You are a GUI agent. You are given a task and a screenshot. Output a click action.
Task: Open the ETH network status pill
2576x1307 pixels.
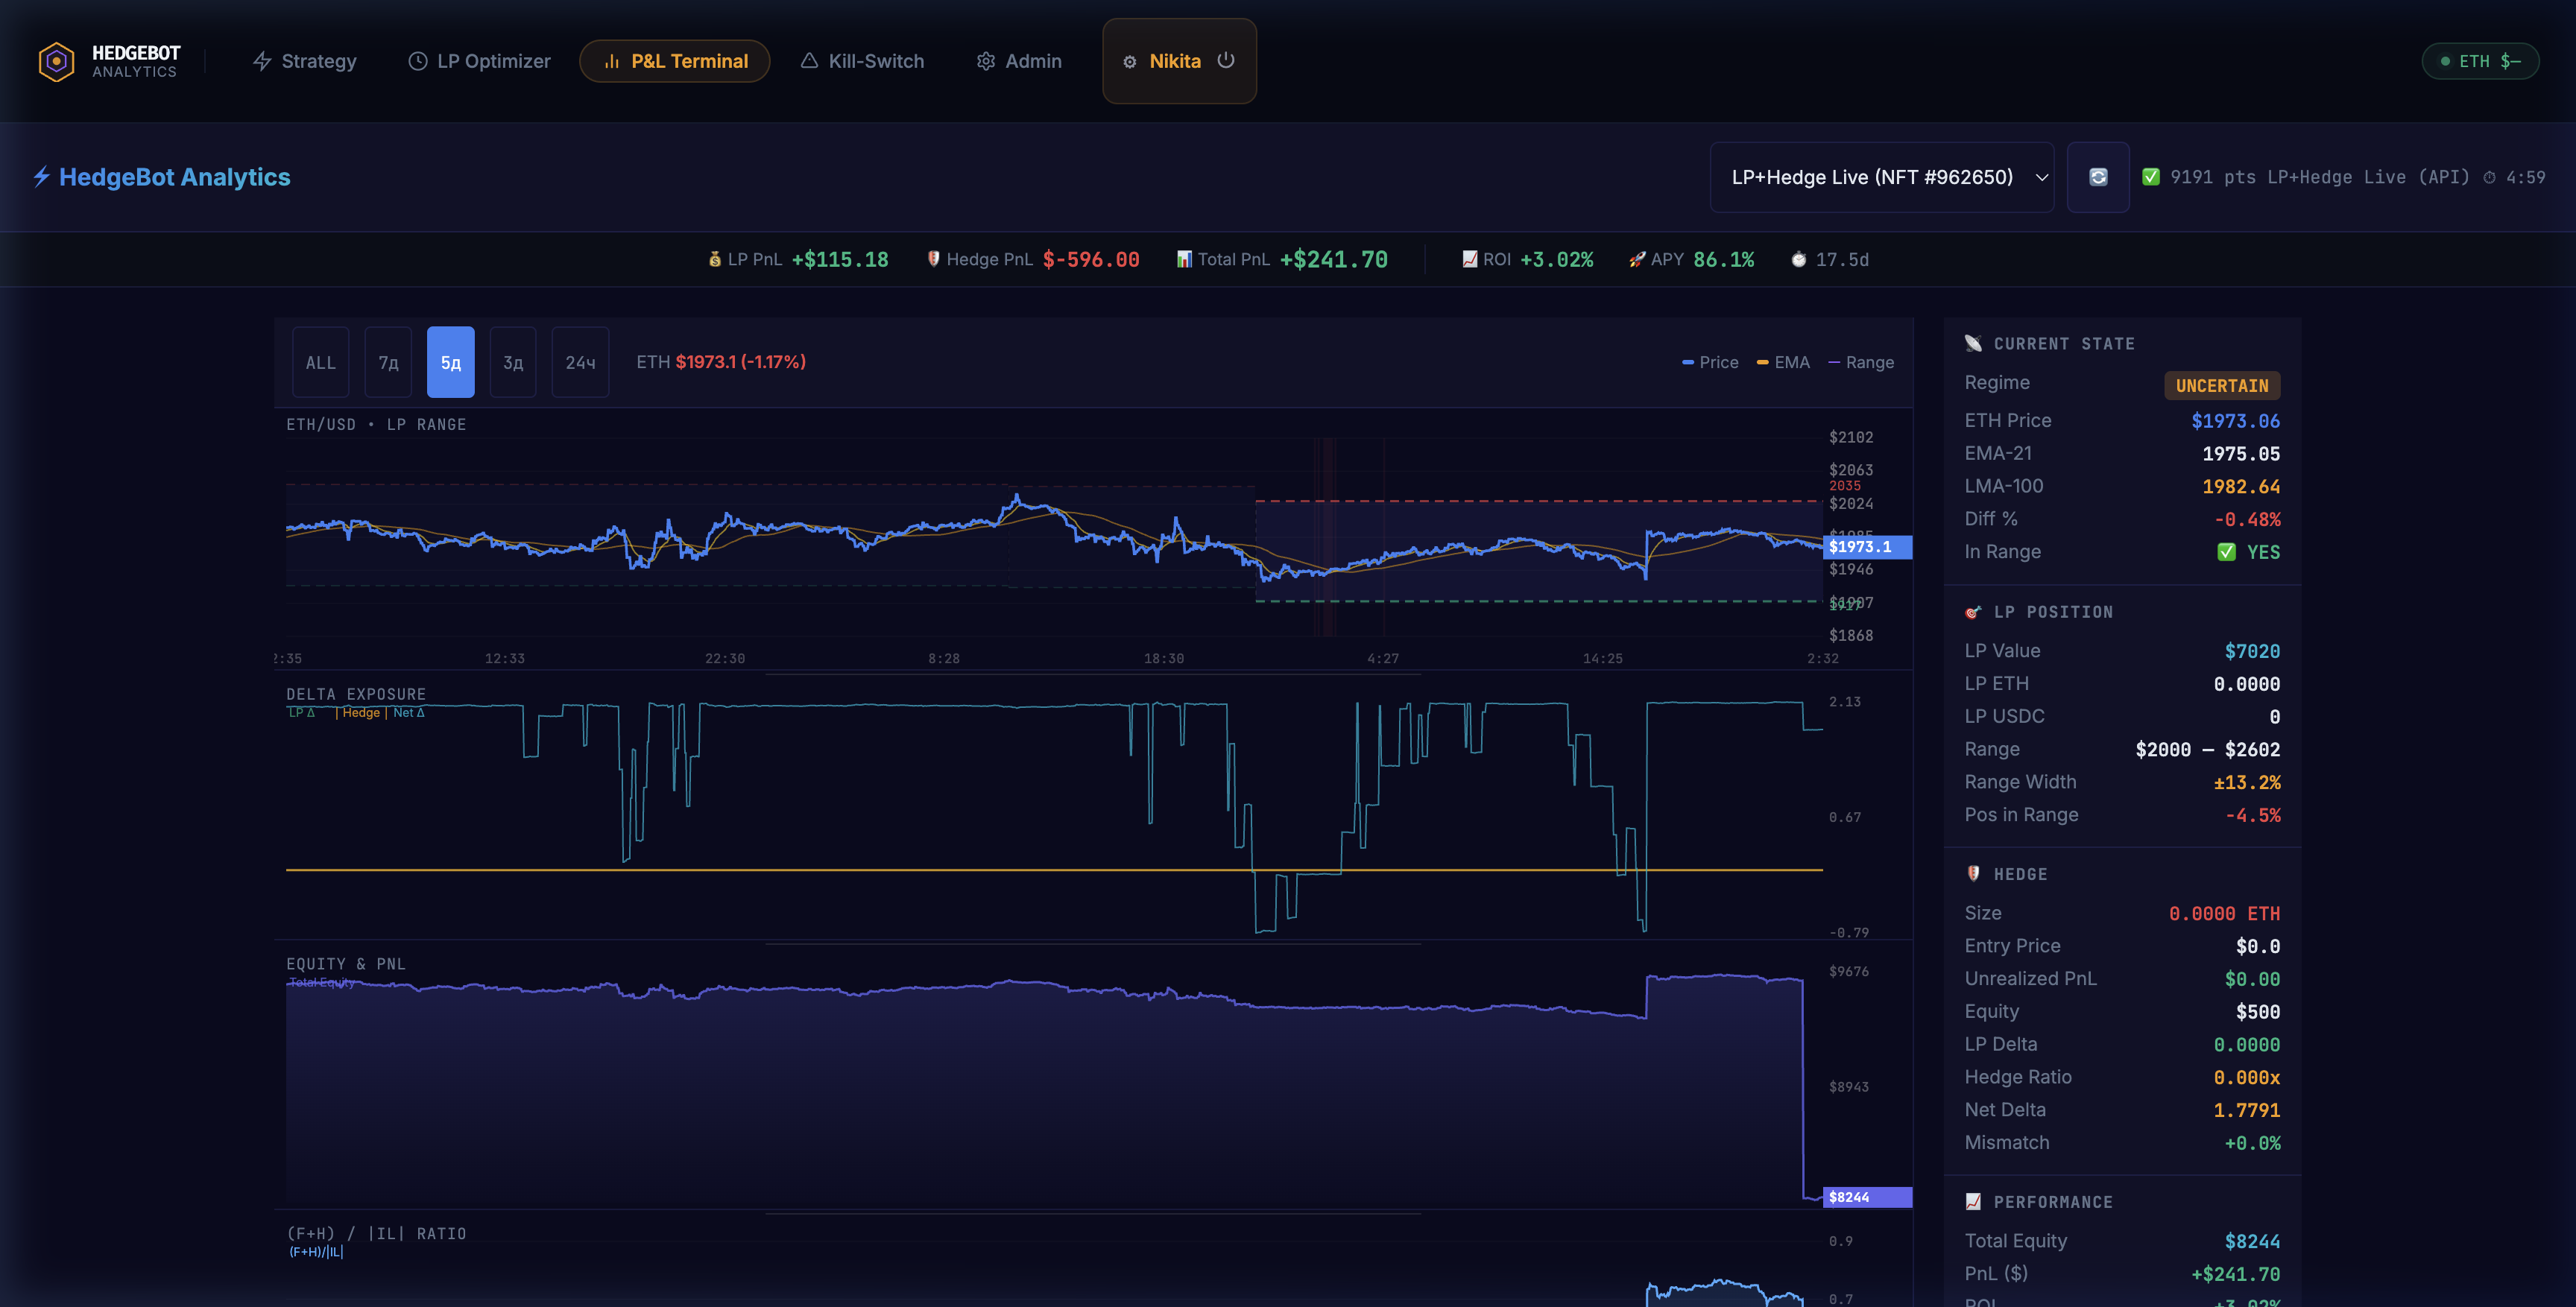2480,61
